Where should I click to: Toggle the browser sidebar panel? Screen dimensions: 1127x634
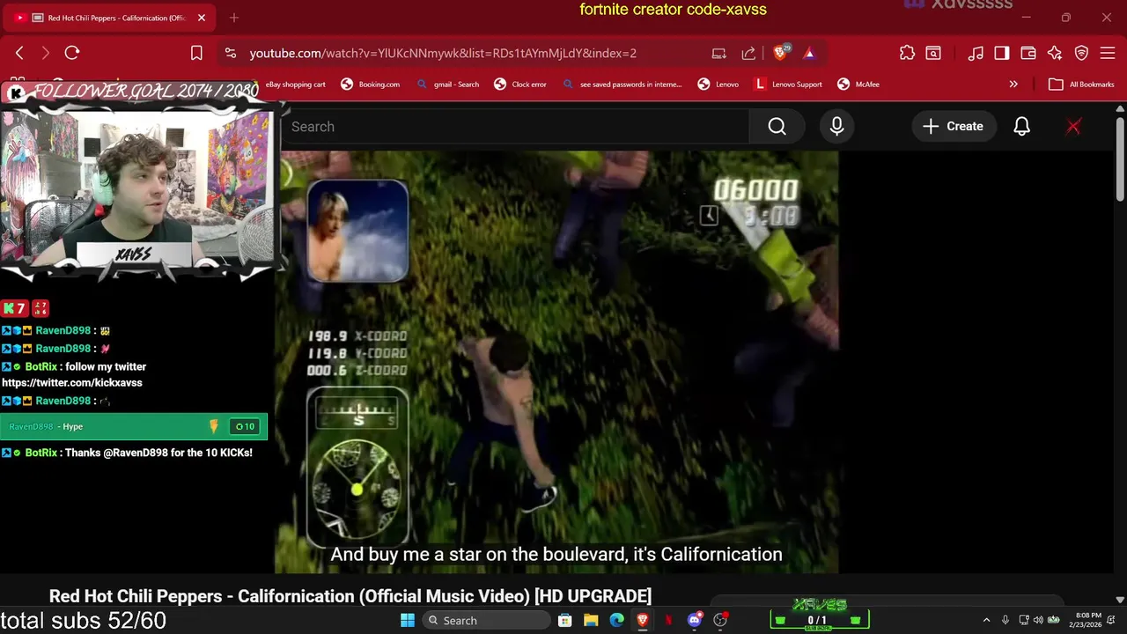(x=1002, y=53)
